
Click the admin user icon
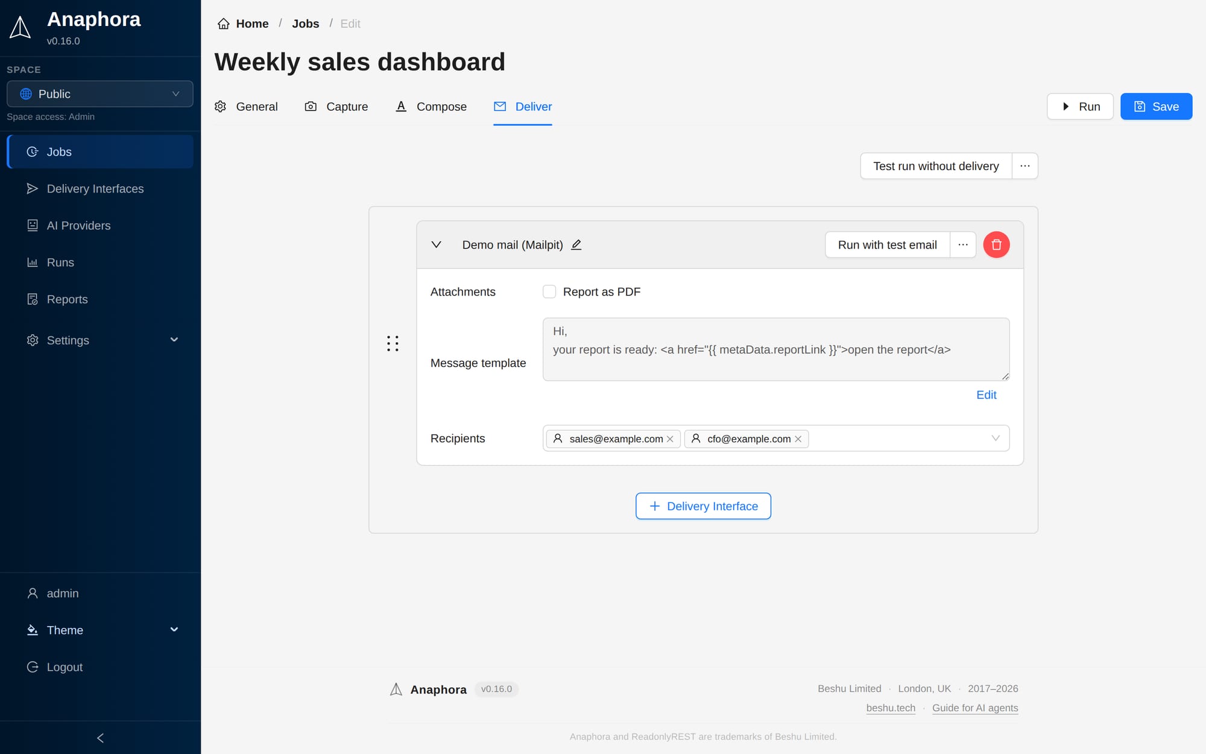pos(33,594)
